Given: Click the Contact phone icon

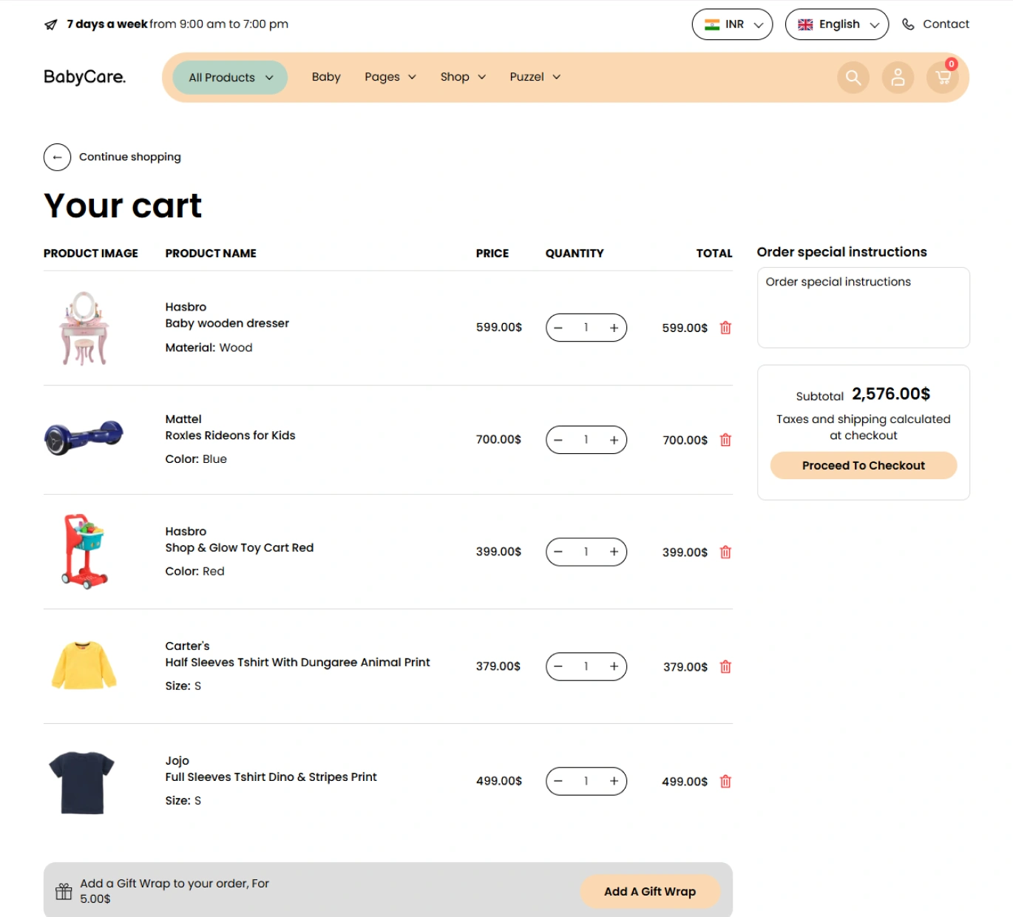Looking at the screenshot, I should [908, 24].
